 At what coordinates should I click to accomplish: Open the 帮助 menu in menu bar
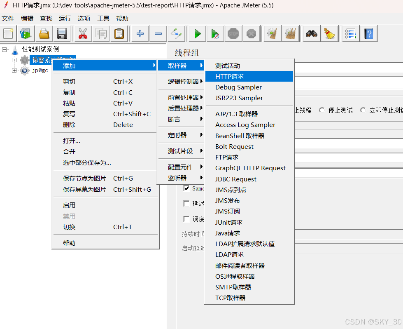pos(122,19)
